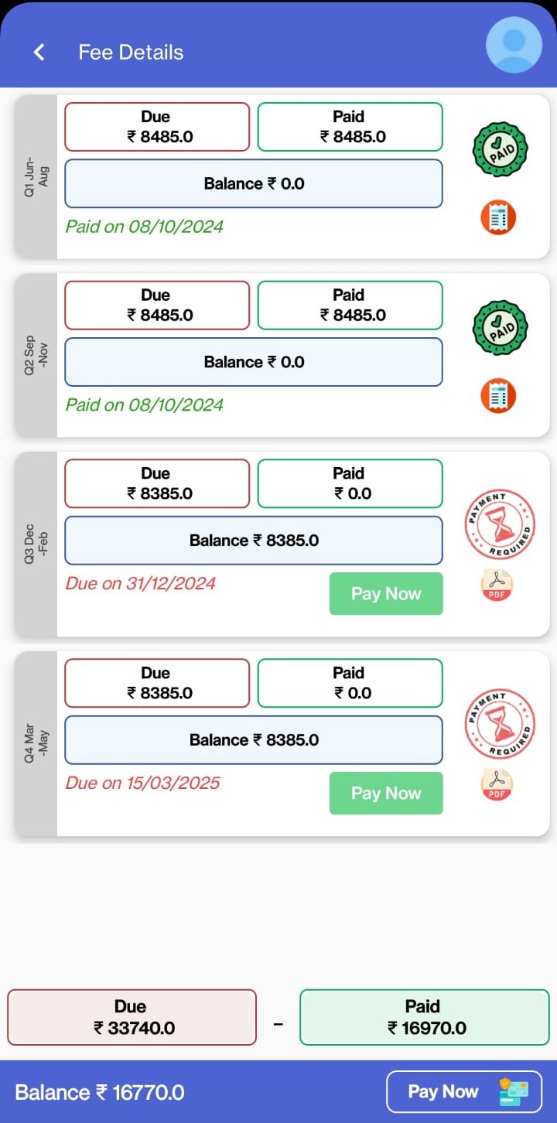Tap the Payment Required stamp for Q4
Image resolution: width=557 pixels, height=1123 pixels.
(x=500, y=723)
